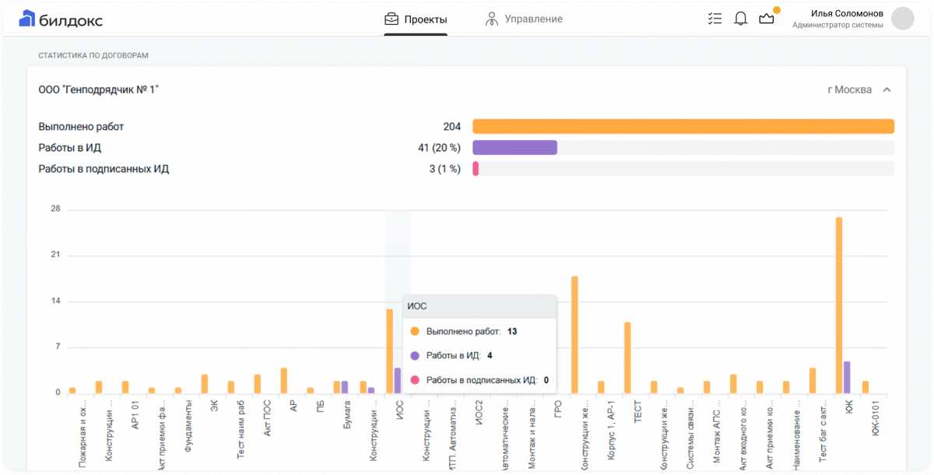This screenshot has width=934, height=475.
Task: Open the tasks checklist icon
Action: click(715, 19)
